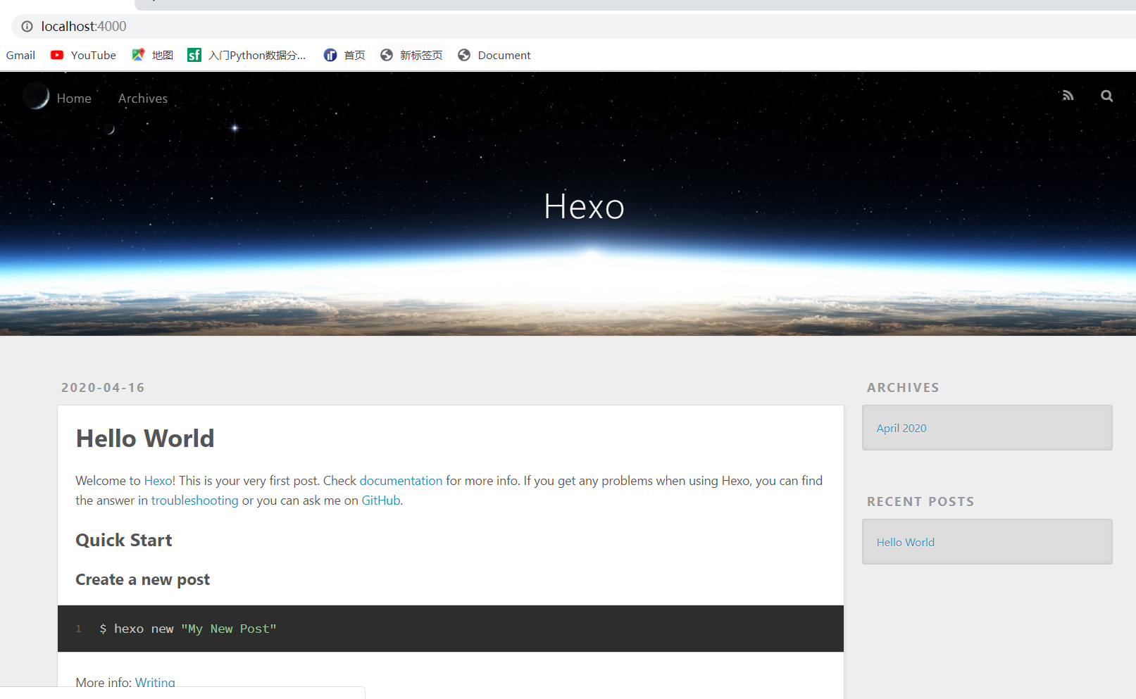Open April 2020 in Archives

point(901,428)
